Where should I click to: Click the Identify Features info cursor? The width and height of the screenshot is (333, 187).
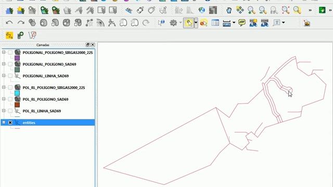pyautogui.click(x=161, y=23)
